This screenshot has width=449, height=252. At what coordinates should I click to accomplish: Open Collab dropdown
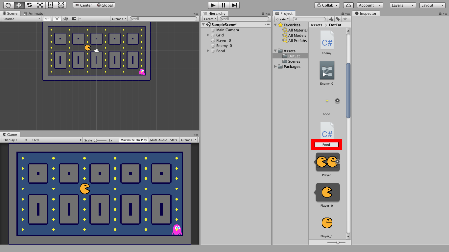(x=327, y=5)
